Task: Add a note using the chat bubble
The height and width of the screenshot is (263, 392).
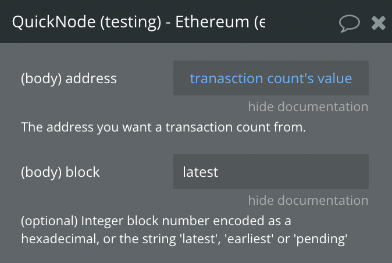Action: 349,23
